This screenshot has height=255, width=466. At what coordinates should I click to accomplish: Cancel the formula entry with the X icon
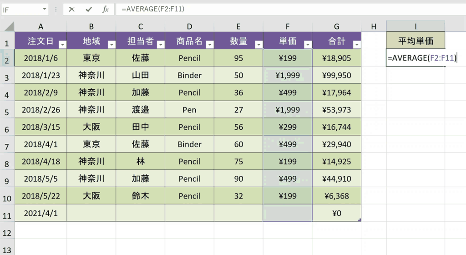tap(71, 9)
